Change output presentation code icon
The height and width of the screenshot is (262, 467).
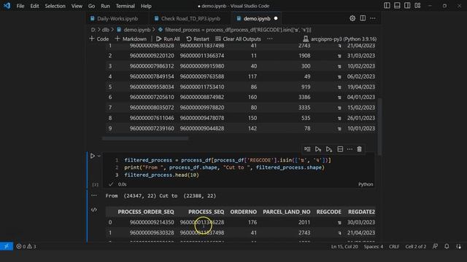coord(94,210)
